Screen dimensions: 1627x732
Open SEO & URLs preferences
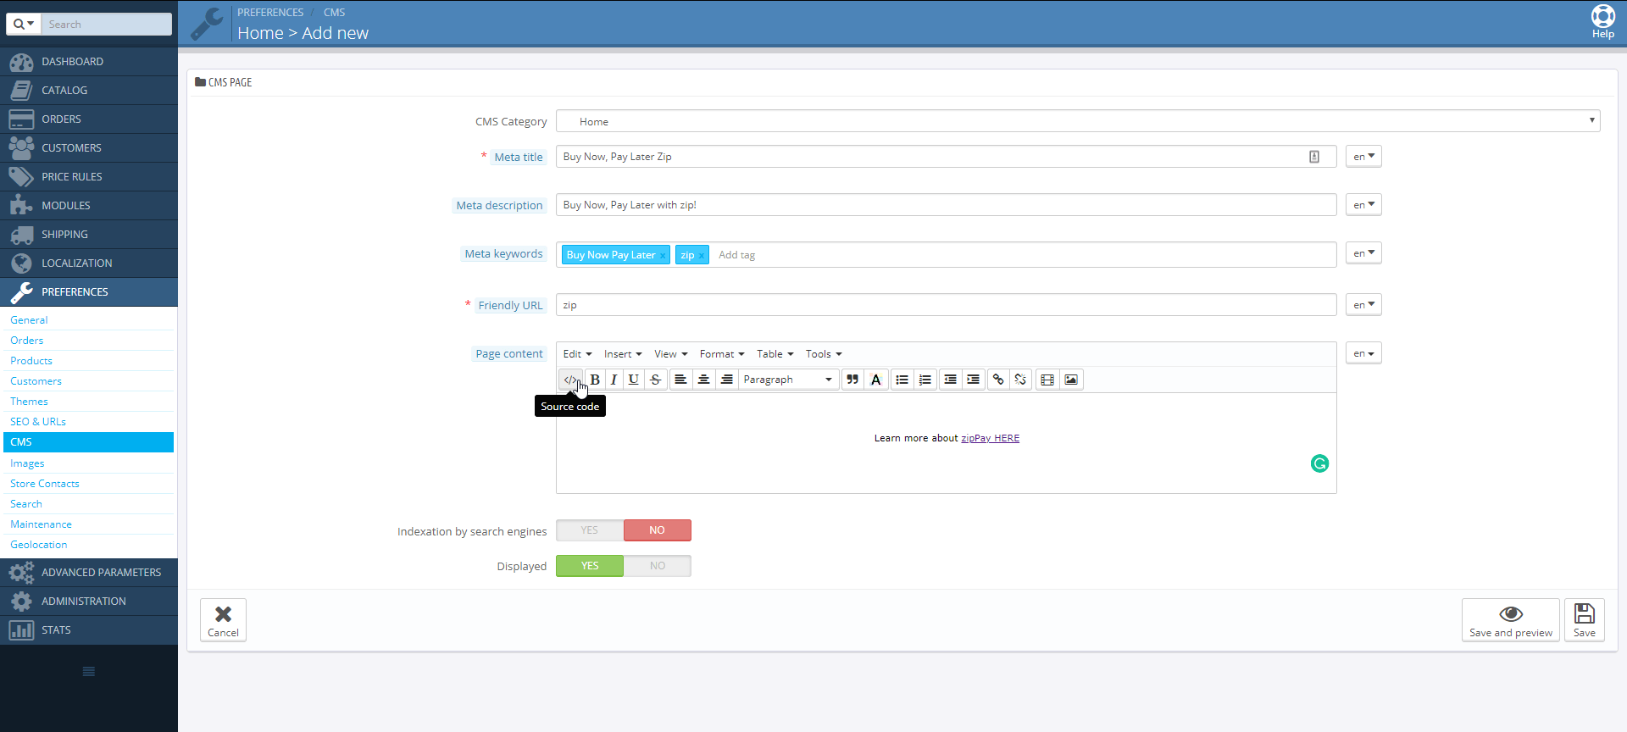[x=38, y=422]
